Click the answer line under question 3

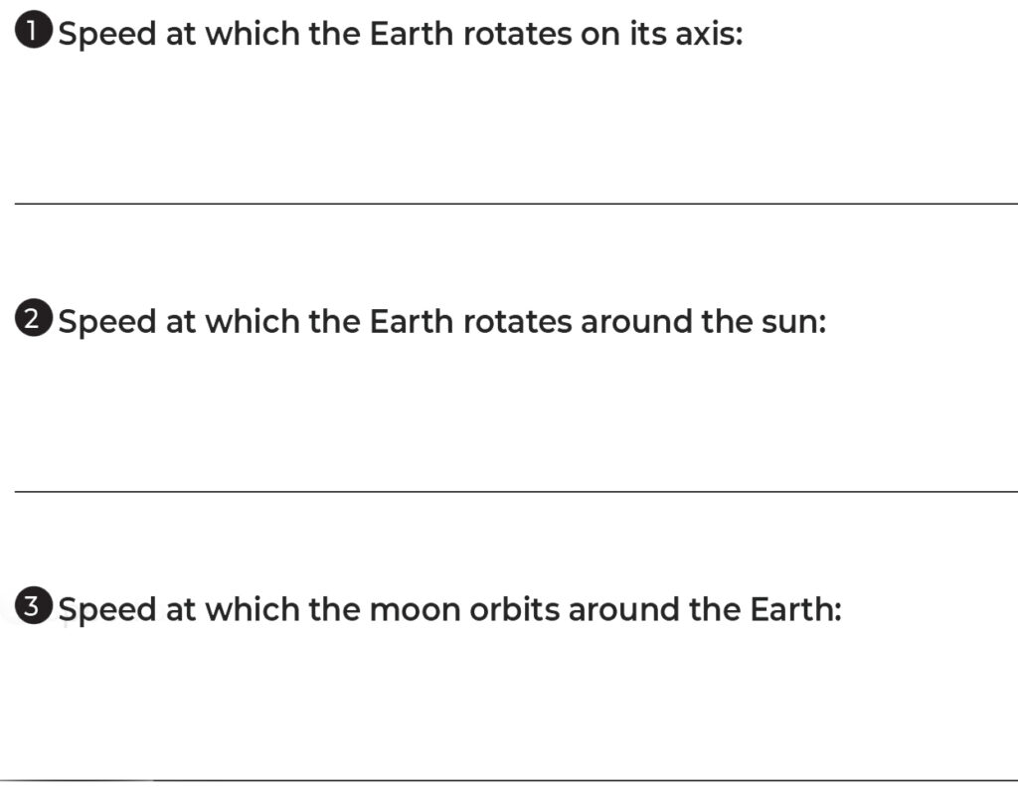(x=509, y=780)
